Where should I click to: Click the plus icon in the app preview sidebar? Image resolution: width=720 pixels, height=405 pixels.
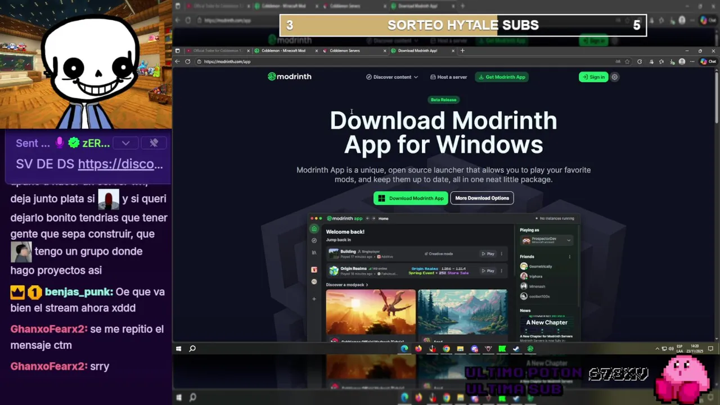pos(314,299)
